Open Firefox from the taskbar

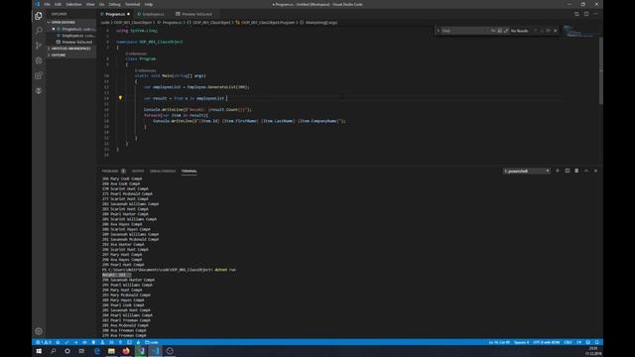click(126, 351)
